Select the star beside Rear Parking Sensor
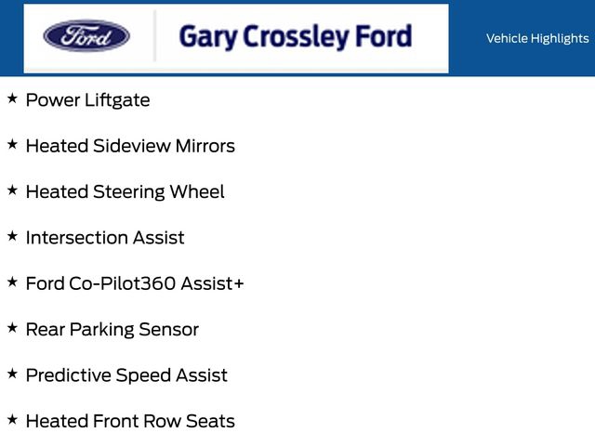This screenshot has width=595, height=446. tap(12, 327)
